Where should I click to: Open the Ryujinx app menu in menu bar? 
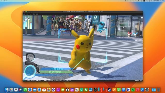coord(6,1)
